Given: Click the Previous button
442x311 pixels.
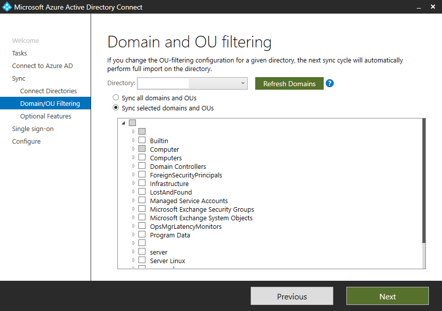Looking at the screenshot, I should coord(292,296).
